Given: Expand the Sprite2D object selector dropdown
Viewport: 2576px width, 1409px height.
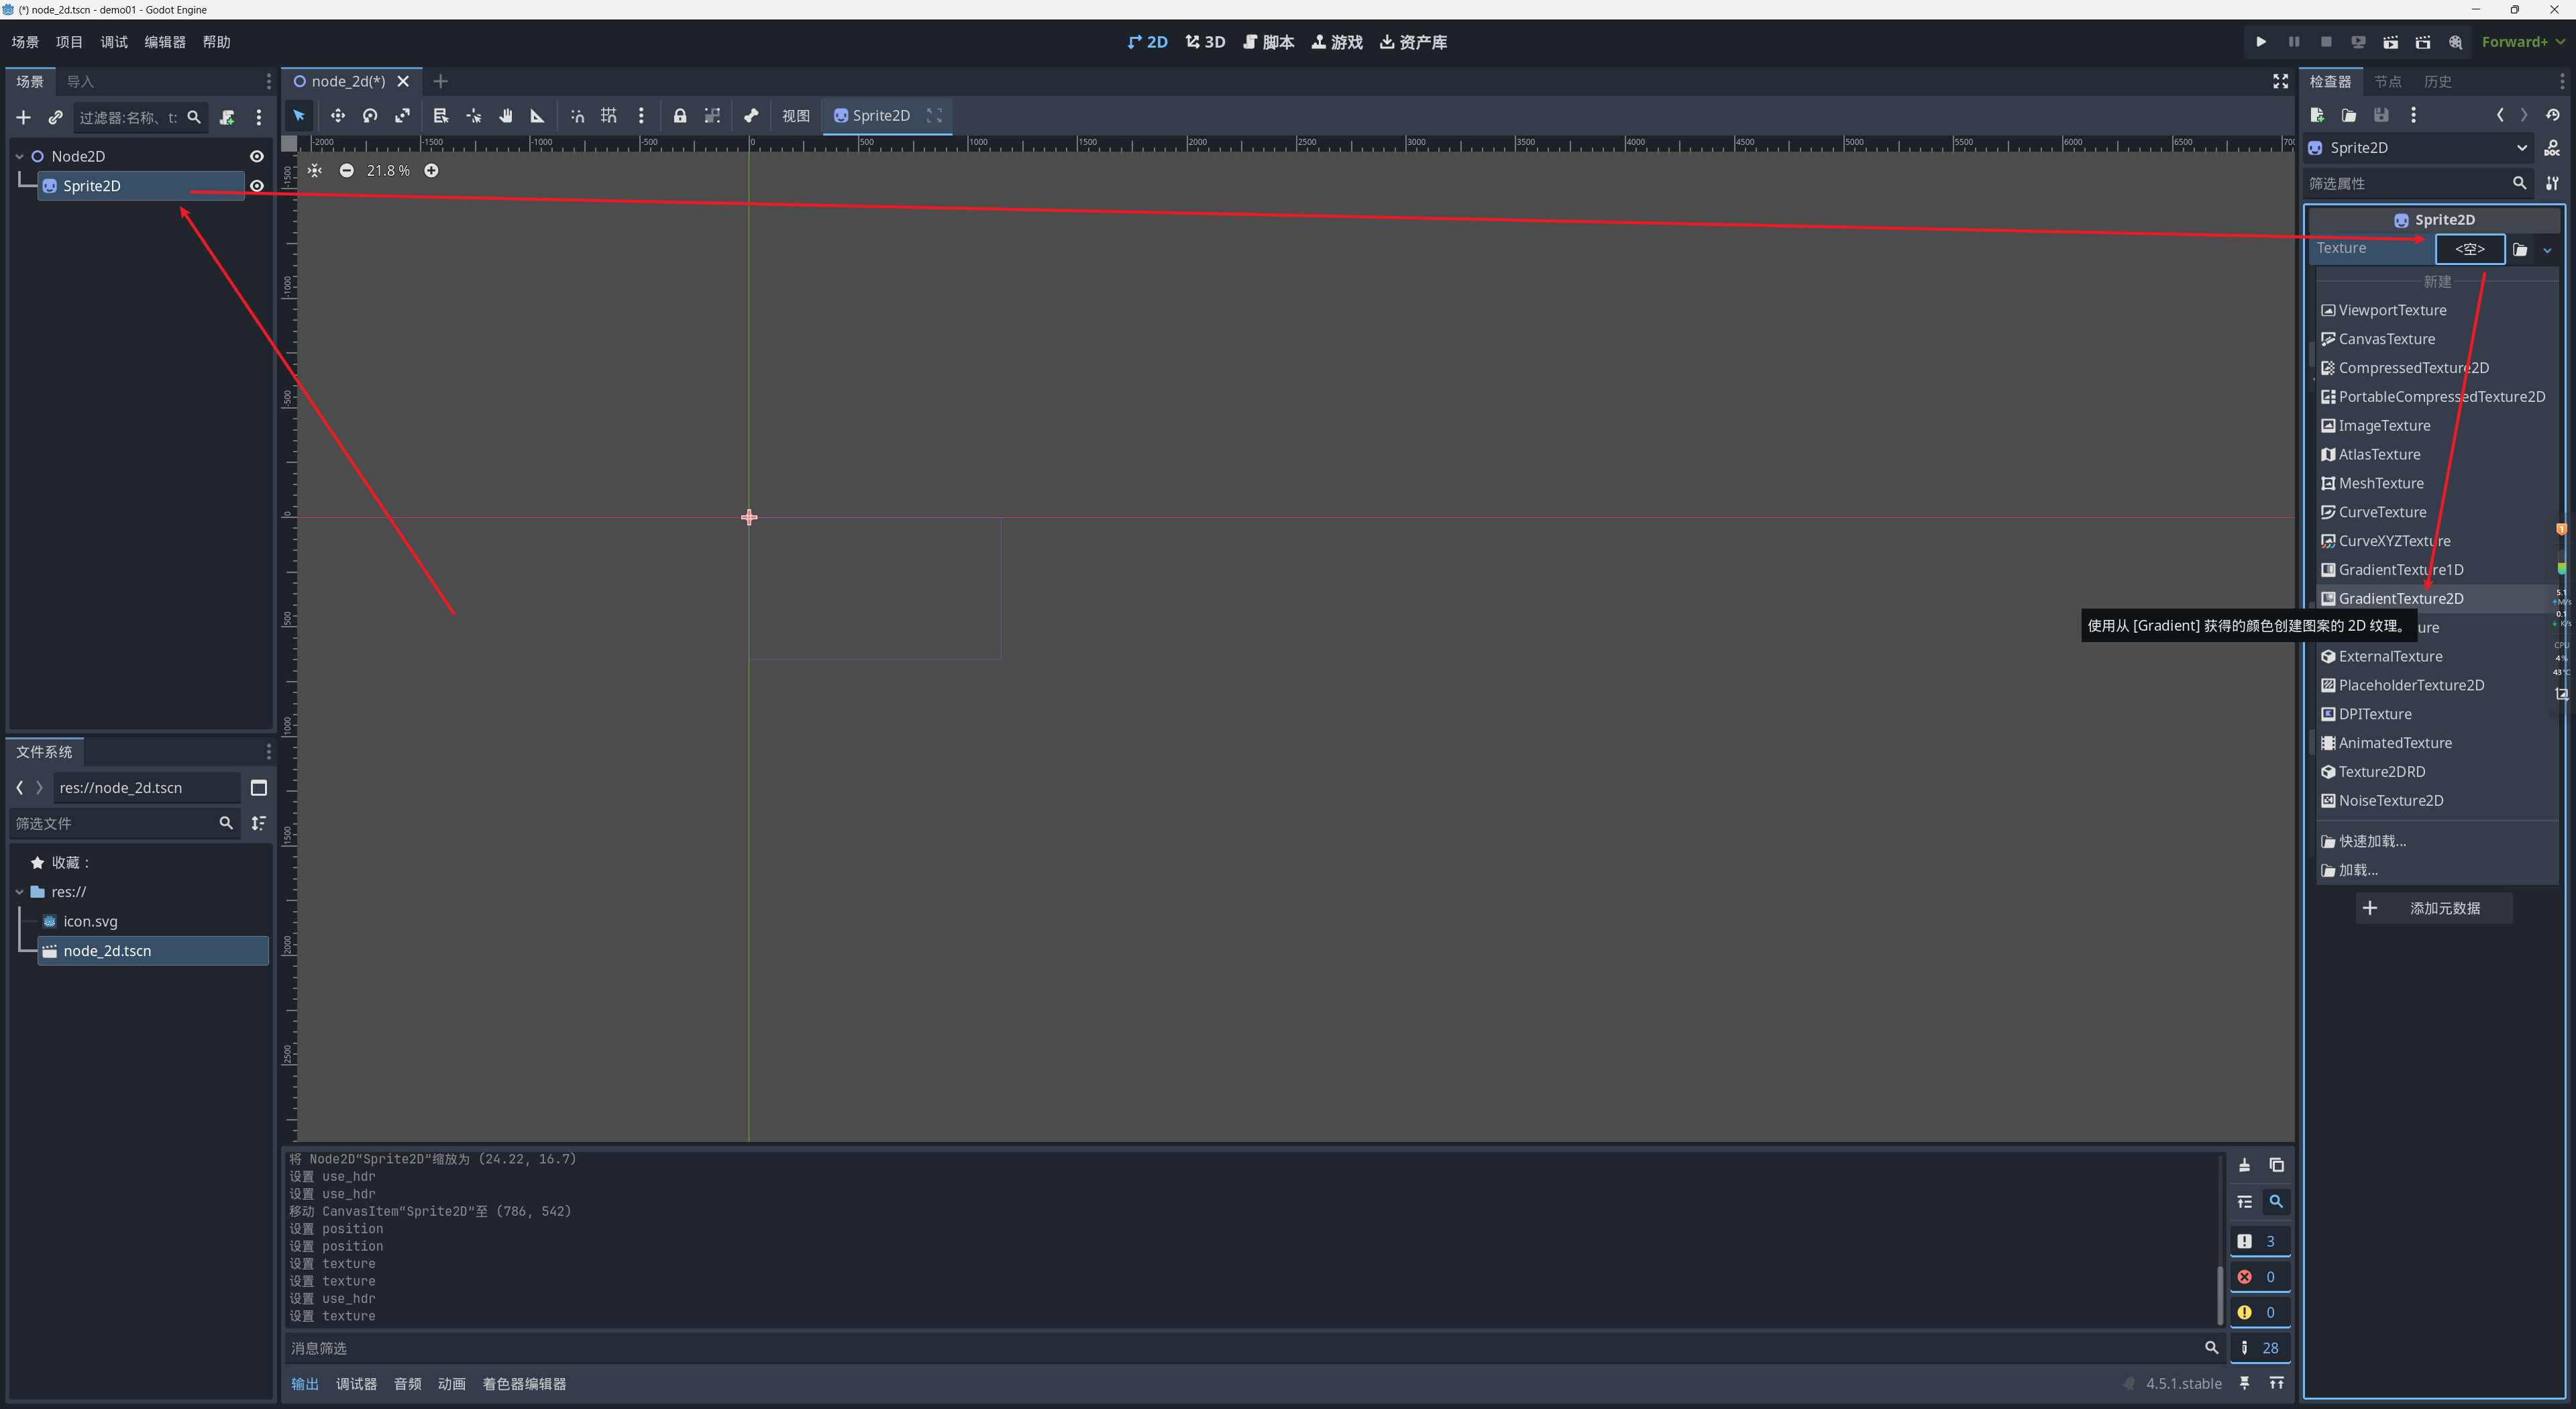Looking at the screenshot, I should [x=2521, y=148].
